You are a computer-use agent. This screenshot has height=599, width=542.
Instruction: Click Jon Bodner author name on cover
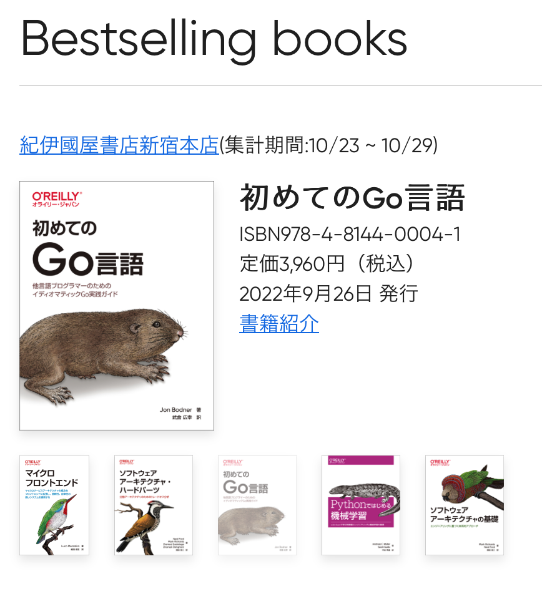(175, 409)
